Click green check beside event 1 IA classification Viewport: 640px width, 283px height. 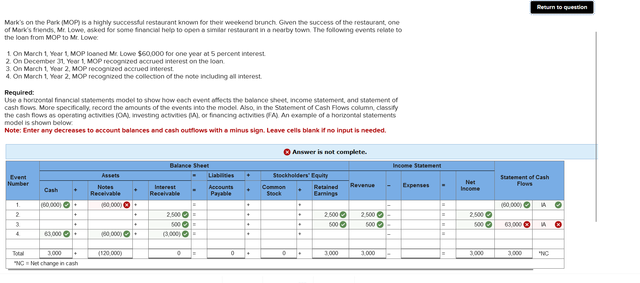(x=558, y=205)
